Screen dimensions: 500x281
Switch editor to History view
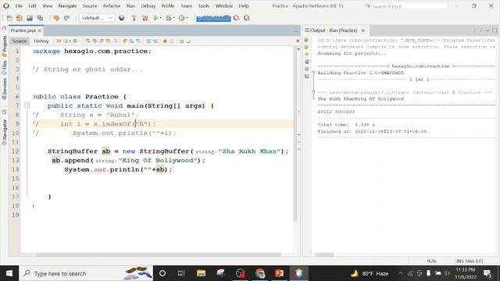[x=41, y=41]
